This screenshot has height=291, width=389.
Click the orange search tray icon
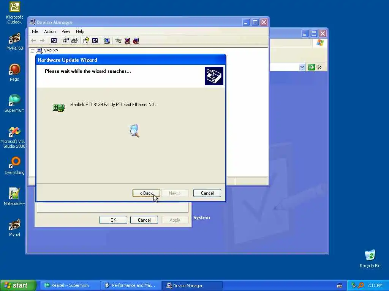pyautogui.click(x=361, y=285)
